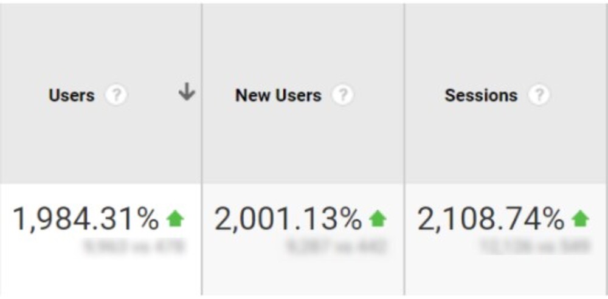
Task: Toggle the sort arrow in Users column
Action: [x=187, y=94]
